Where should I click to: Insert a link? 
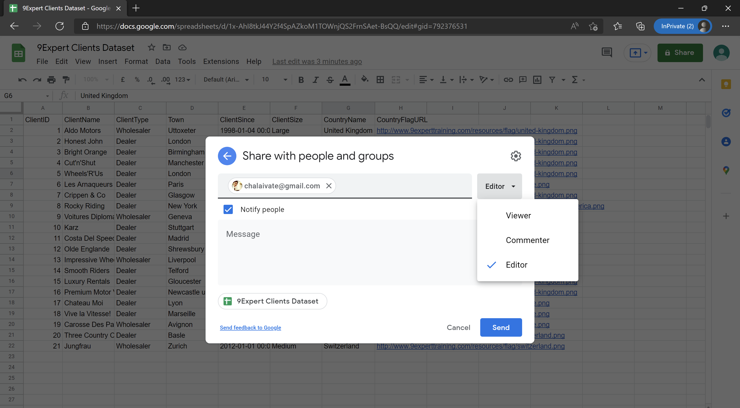(508, 80)
